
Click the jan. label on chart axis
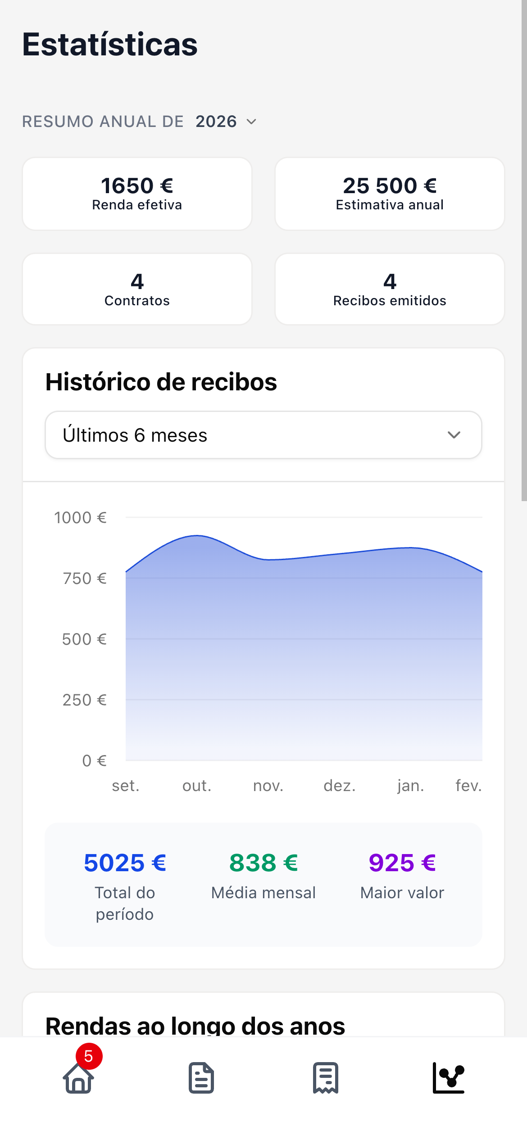(410, 786)
